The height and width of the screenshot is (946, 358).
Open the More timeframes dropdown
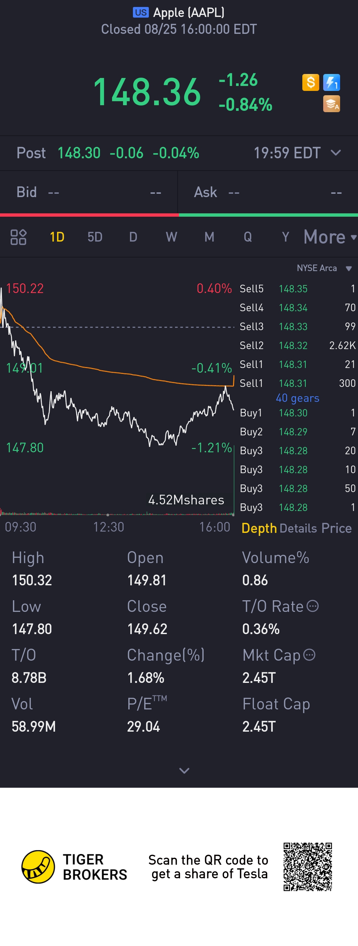point(330,237)
